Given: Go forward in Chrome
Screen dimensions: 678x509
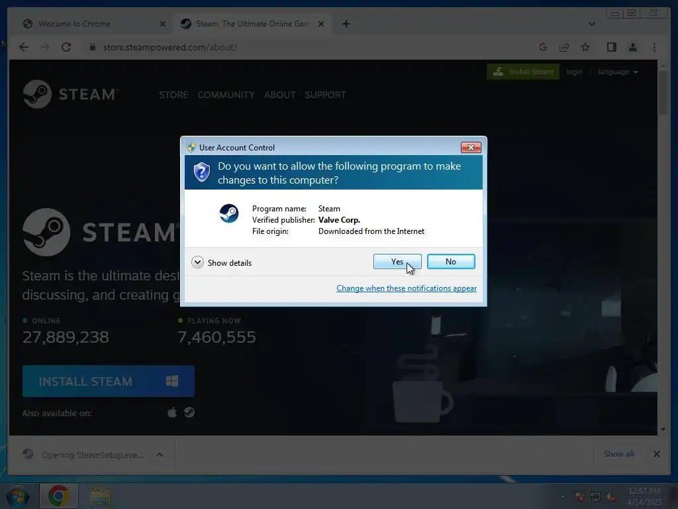Looking at the screenshot, I should point(45,47).
